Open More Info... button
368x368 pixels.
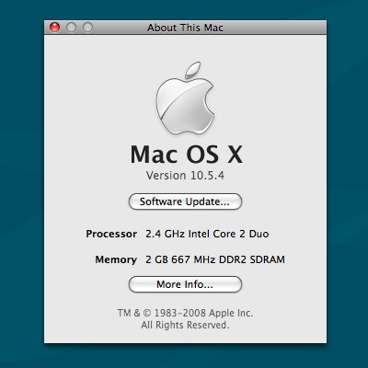[185, 284]
